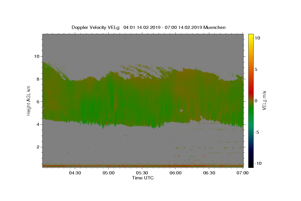Click the 'Height AGL km' axis title
The image size is (301, 201).
pos(29,100)
